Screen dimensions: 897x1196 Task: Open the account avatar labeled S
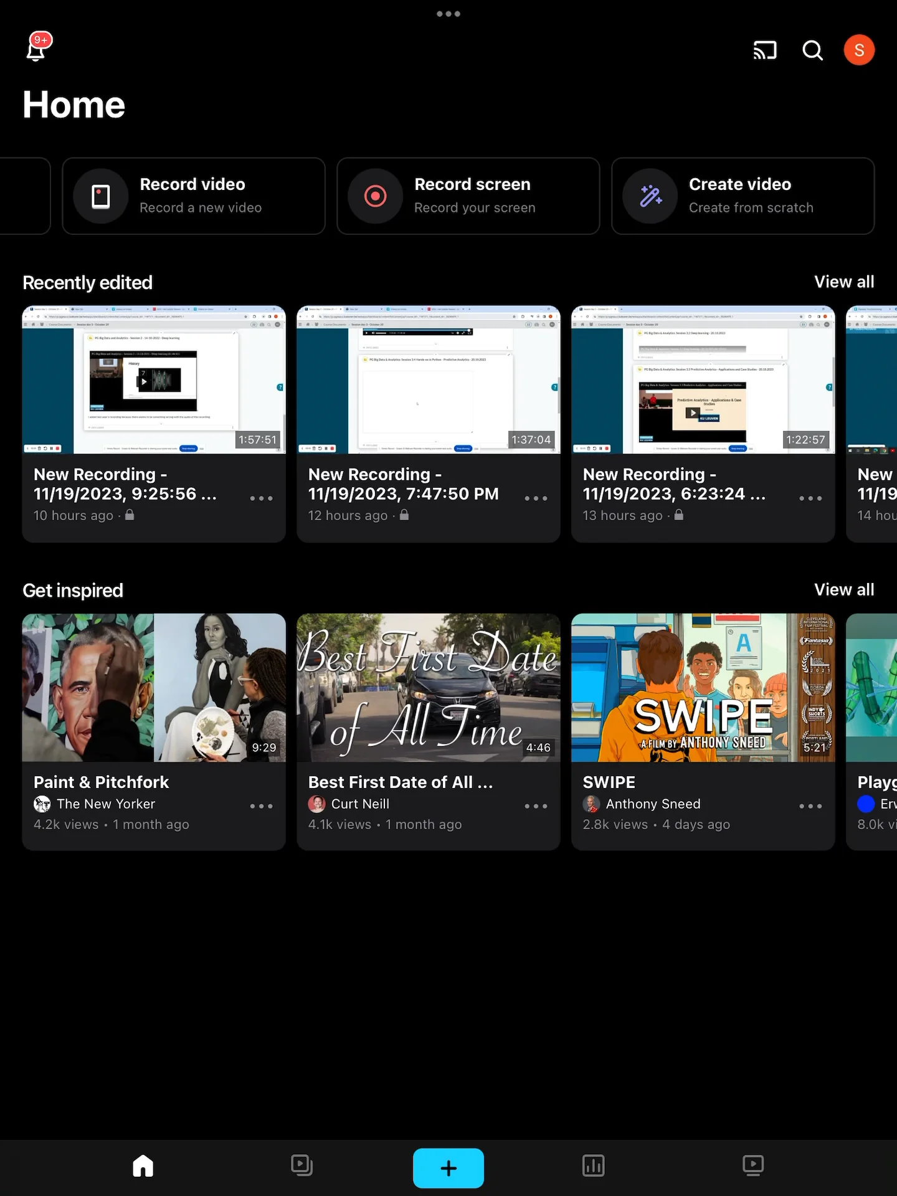point(859,50)
